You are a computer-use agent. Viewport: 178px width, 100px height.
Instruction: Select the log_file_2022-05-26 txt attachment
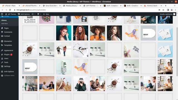pyautogui.click(x=30, y=20)
